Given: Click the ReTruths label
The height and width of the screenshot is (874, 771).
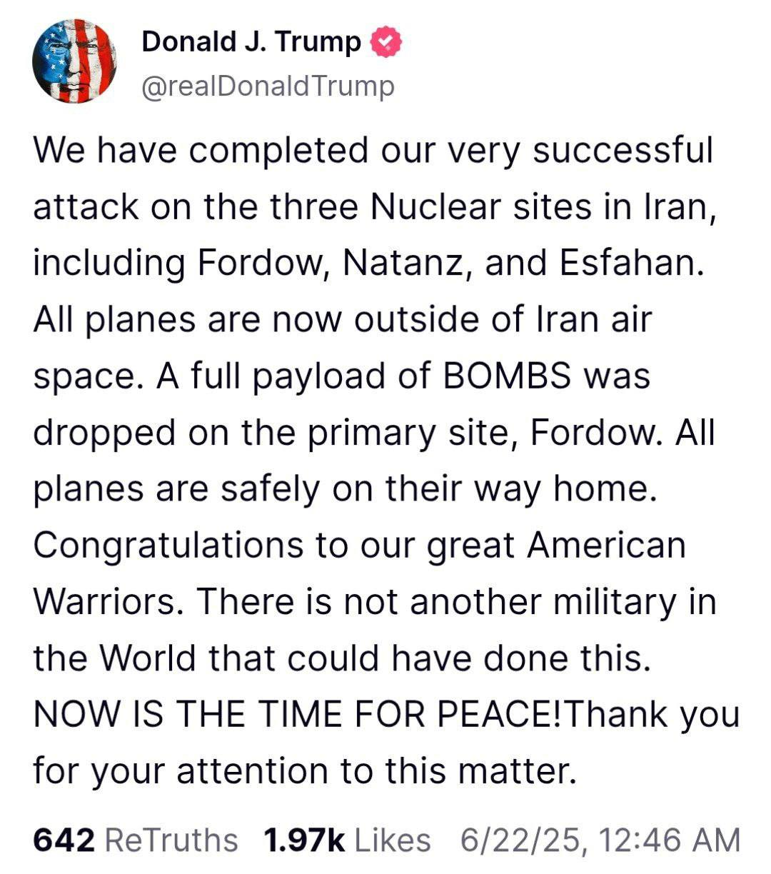Looking at the screenshot, I should (x=171, y=840).
